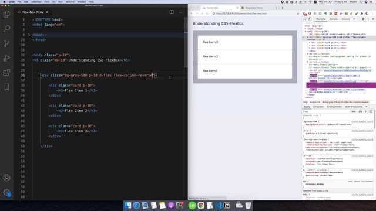Open the Source Control view
Image resolution: width=376 pixels, height=211 pixels.
(x=6, y=43)
